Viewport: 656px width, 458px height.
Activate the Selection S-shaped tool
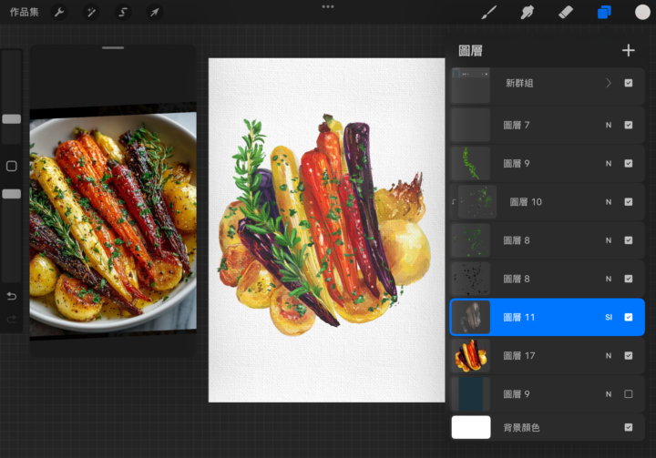point(123,12)
